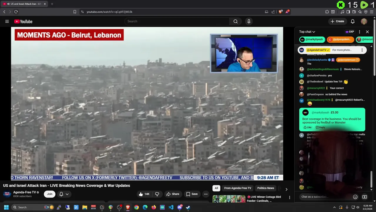The height and width of the screenshot is (212, 376).
Task: Save the video to a playlist
Action: click(x=192, y=194)
